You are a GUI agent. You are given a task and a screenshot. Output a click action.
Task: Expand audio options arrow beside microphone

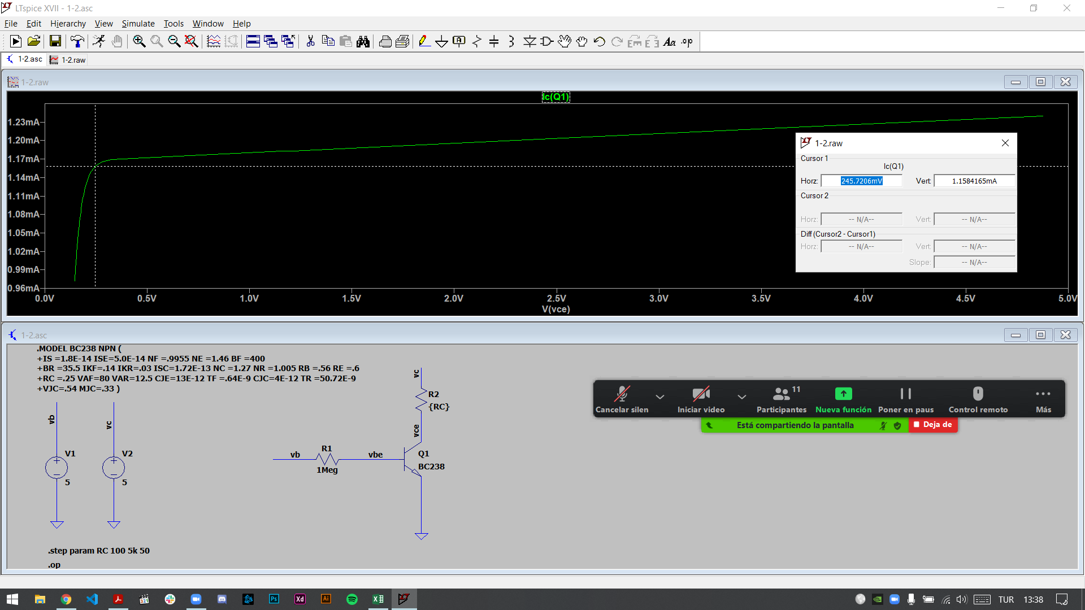[x=659, y=396]
